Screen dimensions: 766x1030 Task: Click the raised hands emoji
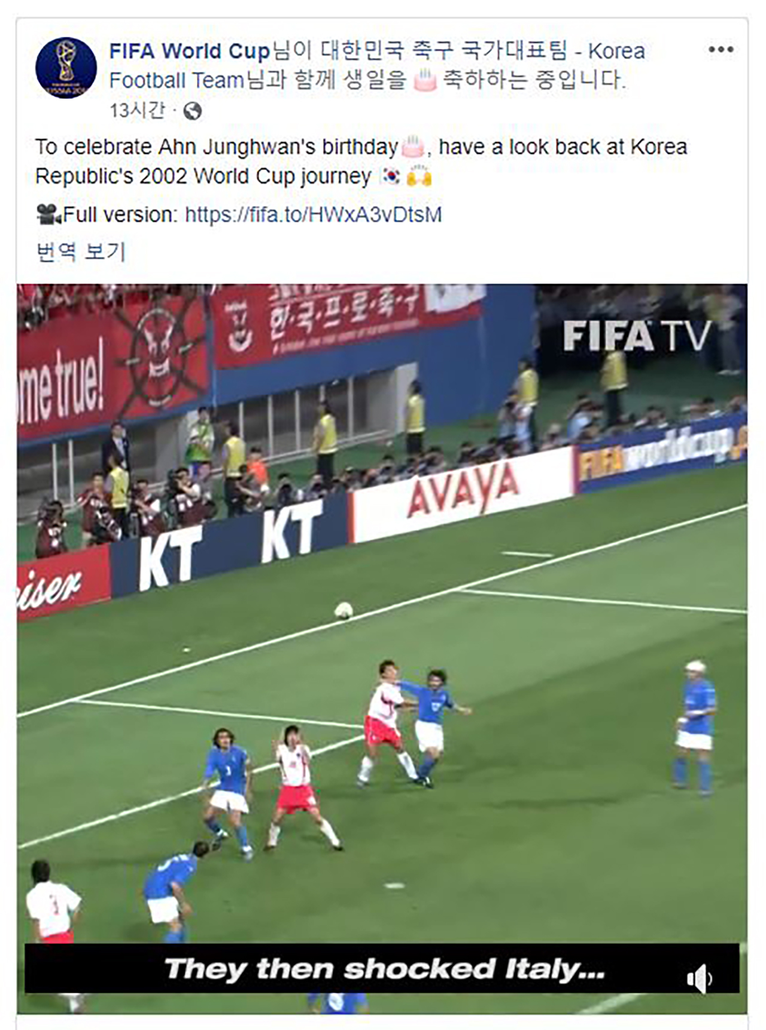point(419,177)
